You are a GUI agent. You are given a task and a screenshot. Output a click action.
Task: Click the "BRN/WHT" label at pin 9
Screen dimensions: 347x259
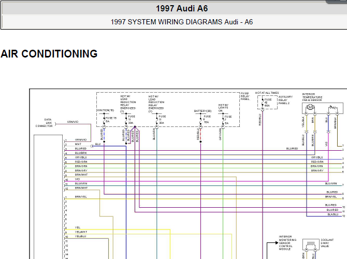point(81,175)
